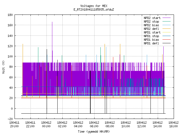Click the y-axis tick label 60
Image resolution: width=179 pixels, height=134 pixels.
[x=11, y=77]
